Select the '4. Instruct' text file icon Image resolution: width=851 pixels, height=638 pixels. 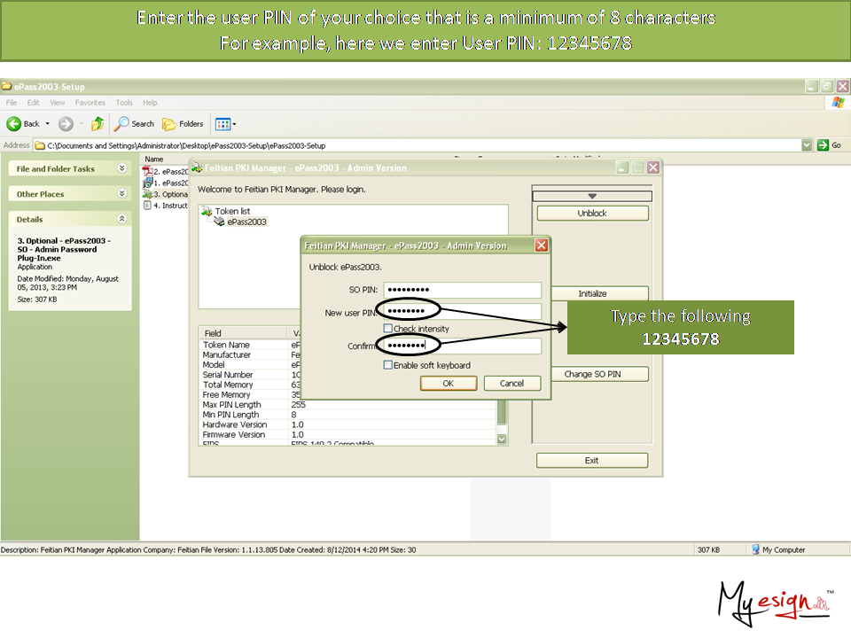147,206
